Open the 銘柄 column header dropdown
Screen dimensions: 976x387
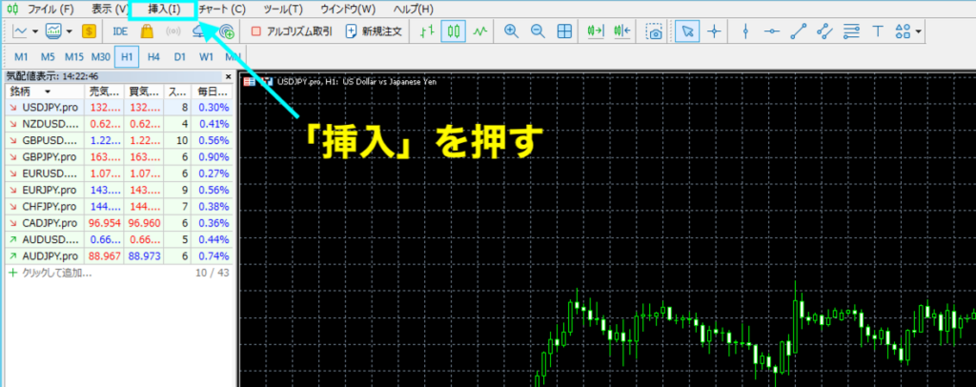[x=48, y=92]
